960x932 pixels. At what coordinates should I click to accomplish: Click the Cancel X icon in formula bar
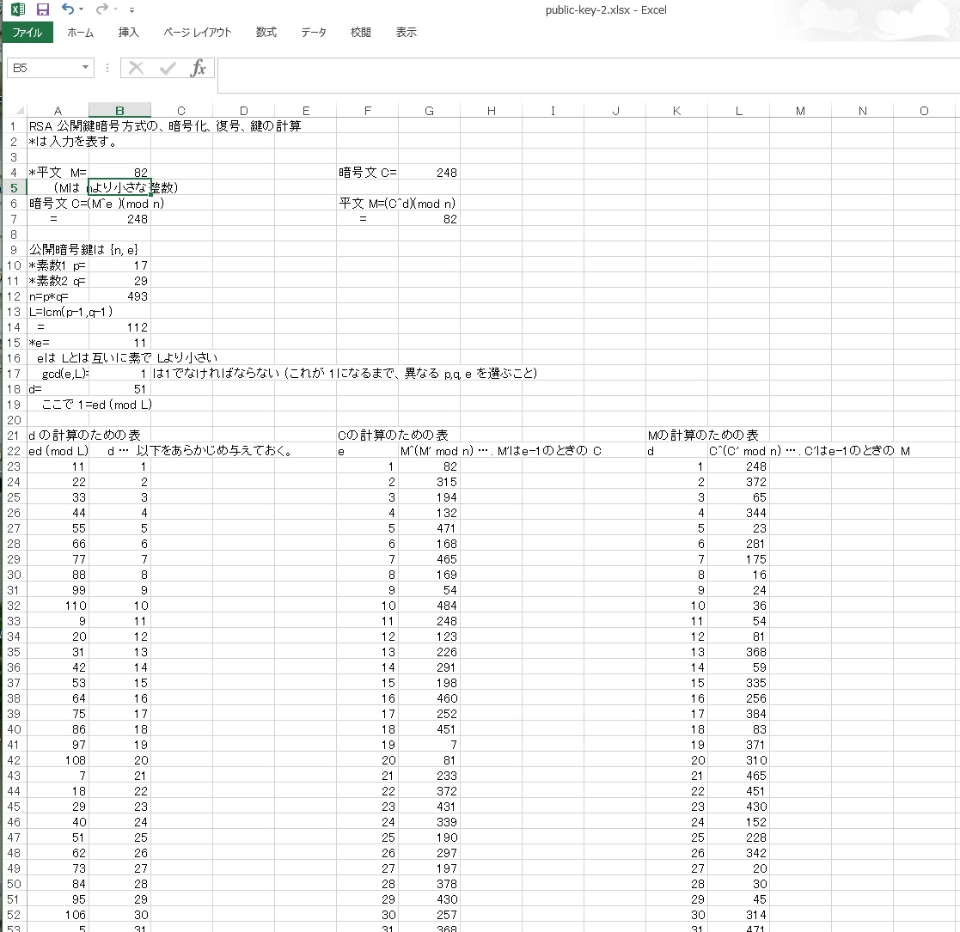136,68
